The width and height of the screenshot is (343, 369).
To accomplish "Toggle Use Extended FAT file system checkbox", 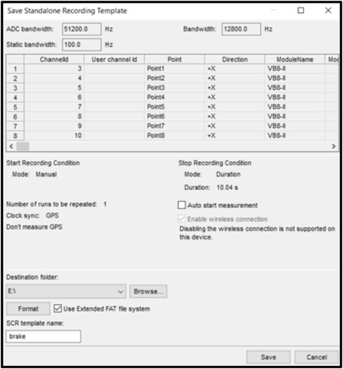I will [x=57, y=309].
